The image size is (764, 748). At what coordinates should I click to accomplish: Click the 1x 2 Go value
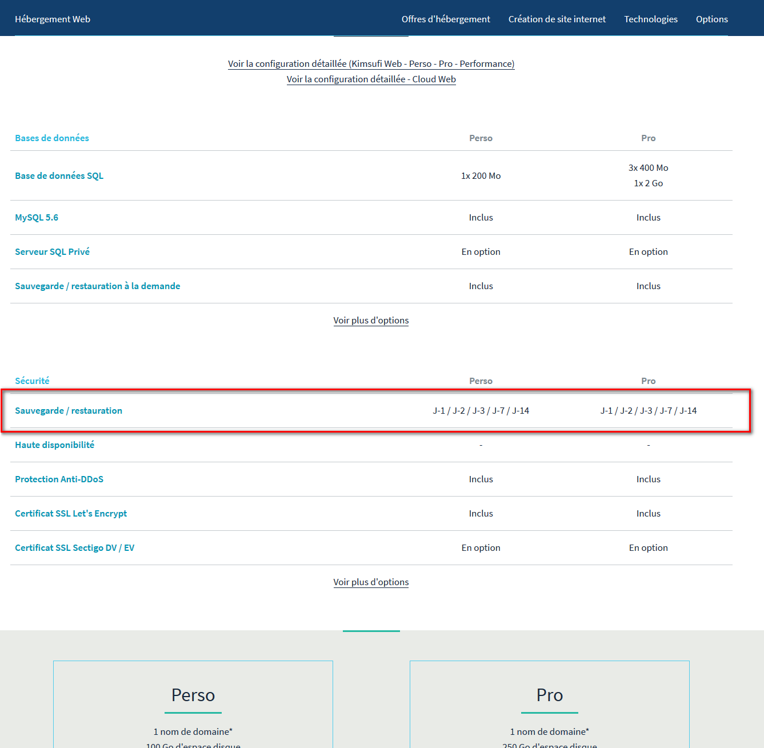tap(649, 183)
